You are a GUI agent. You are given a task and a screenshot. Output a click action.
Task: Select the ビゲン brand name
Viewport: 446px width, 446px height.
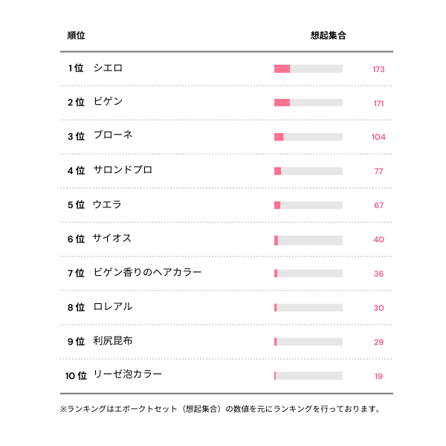tap(108, 102)
